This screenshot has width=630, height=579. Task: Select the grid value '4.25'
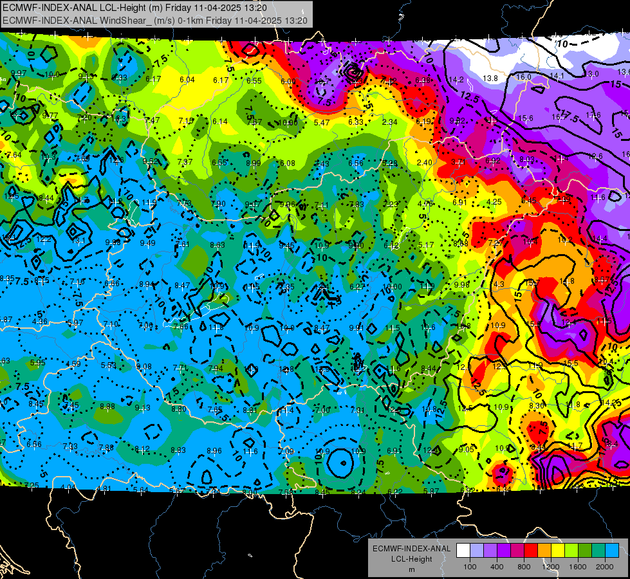click(494, 202)
